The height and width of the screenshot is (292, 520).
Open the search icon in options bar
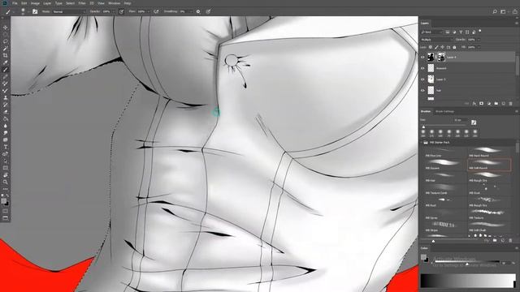(x=495, y=11)
